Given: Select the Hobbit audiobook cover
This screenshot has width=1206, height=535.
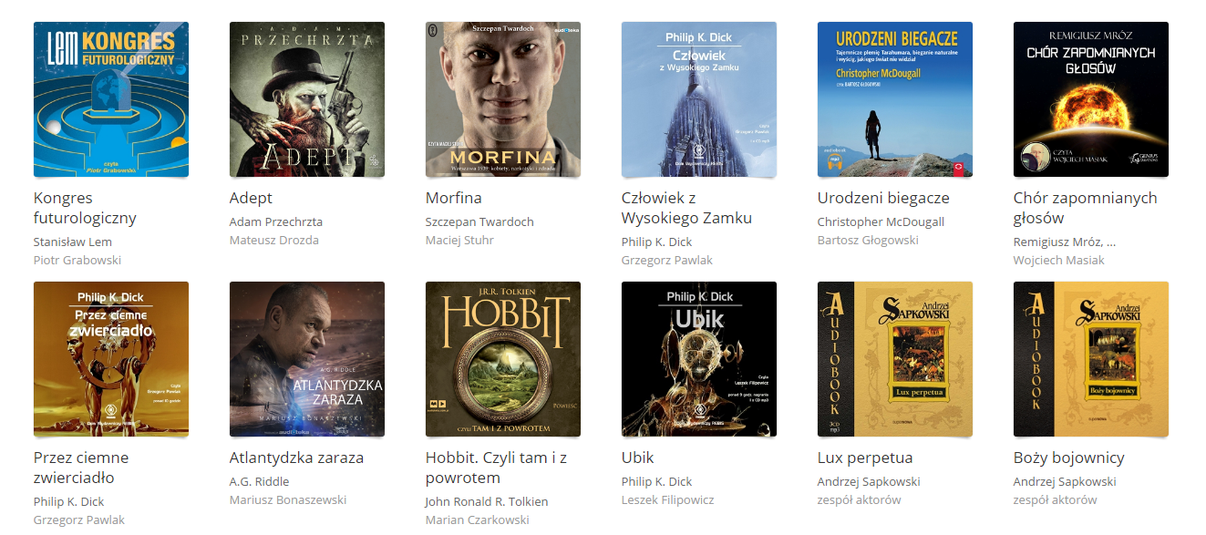Looking at the screenshot, I should [x=503, y=359].
